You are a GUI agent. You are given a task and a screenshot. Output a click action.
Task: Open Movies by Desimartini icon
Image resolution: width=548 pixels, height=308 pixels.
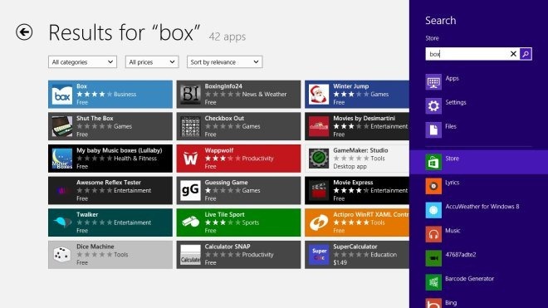coord(319,126)
